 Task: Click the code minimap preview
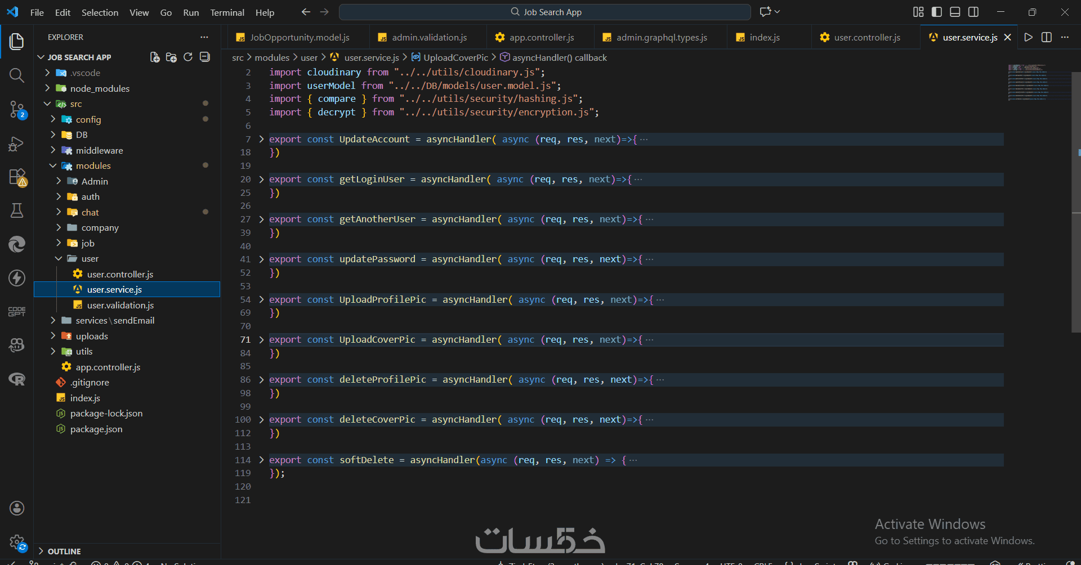1039,83
